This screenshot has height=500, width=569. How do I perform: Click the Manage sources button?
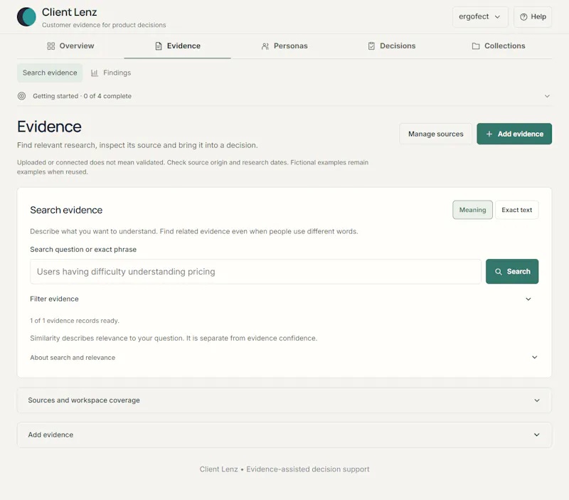(x=435, y=134)
